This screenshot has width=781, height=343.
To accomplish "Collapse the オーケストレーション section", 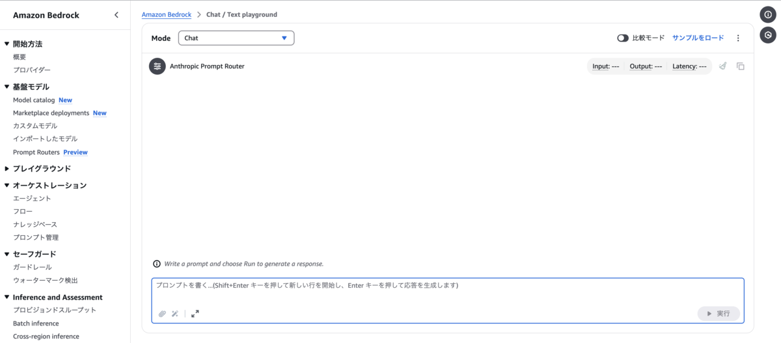I will pos(7,186).
